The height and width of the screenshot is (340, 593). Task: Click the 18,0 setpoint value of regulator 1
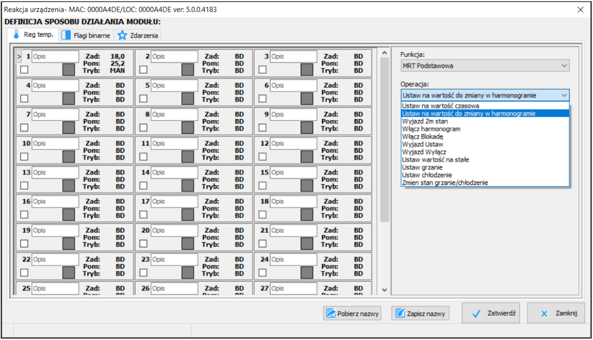pos(118,57)
